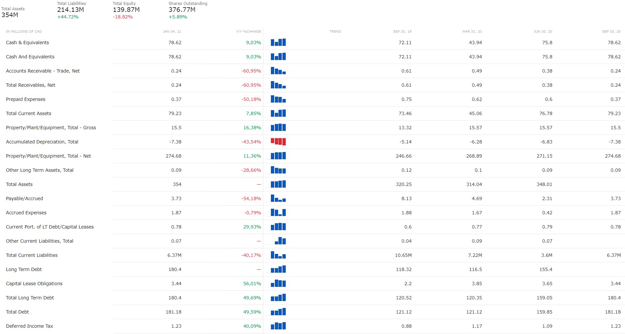The width and height of the screenshot is (625, 334).
Task: Open the Total Assets trend mini chart
Action: (x=278, y=184)
